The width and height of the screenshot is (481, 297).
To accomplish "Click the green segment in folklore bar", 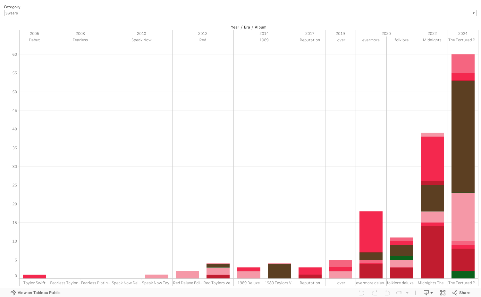I will click(401, 258).
